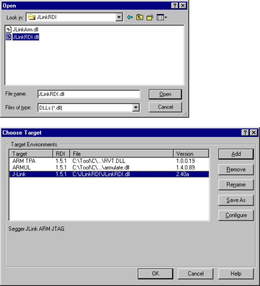Expand the Files of type dropdown
The height and width of the screenshot is (286, 260).
coord(136,107)
